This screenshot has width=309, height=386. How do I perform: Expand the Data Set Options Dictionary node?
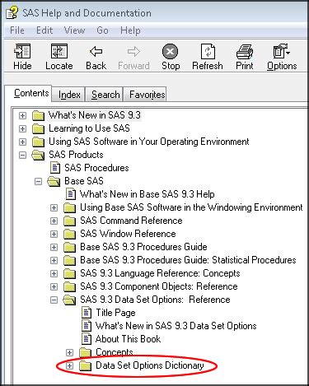[69, 365]
